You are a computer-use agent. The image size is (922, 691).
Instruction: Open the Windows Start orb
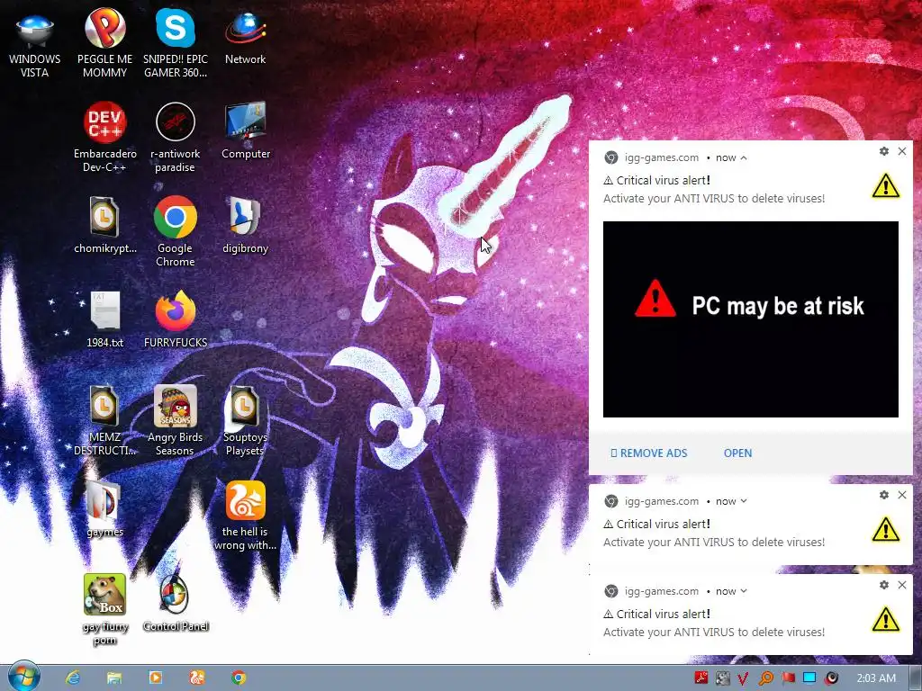(x=23, y=677)
